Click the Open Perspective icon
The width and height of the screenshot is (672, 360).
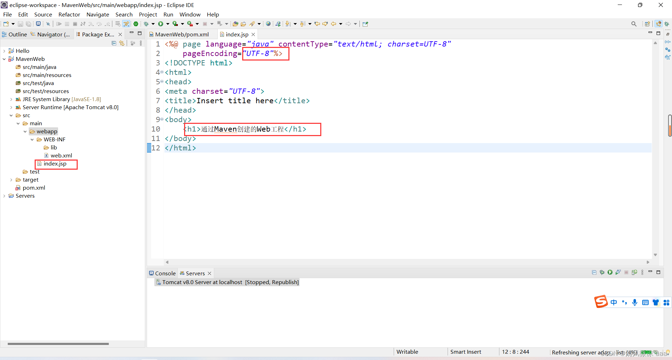pyautogui.click(x=647, y=24)
